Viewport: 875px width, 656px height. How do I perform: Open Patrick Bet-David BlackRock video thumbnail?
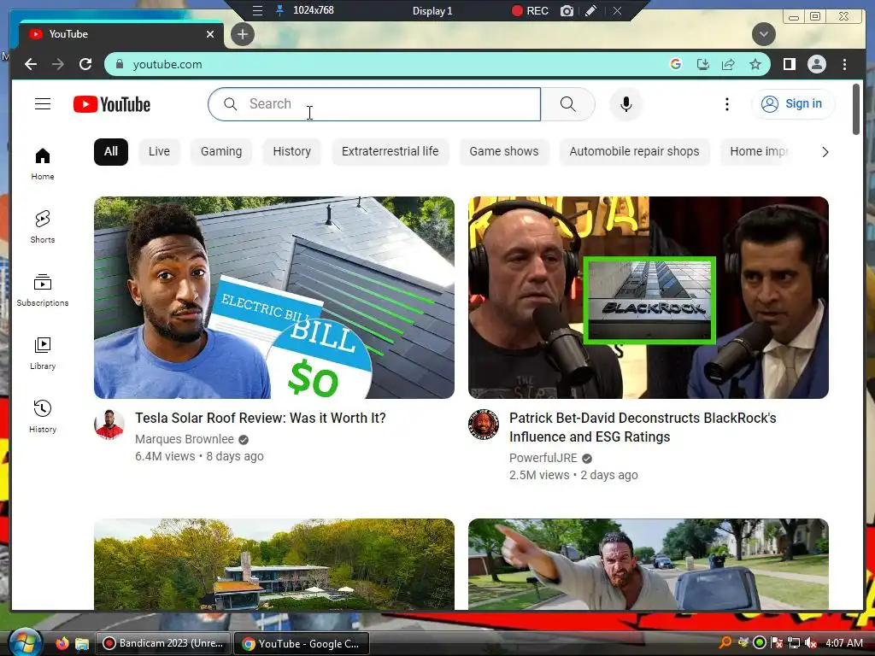(649, 297)
